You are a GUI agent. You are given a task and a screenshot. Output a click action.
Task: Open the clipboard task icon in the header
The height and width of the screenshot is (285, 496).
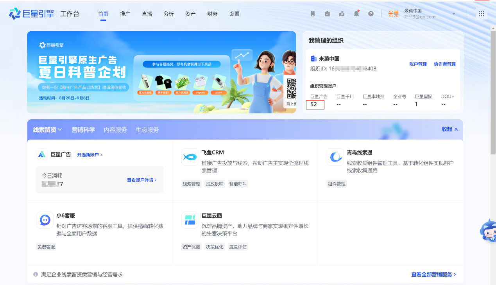pyautogui.click(x=327, y=14)
